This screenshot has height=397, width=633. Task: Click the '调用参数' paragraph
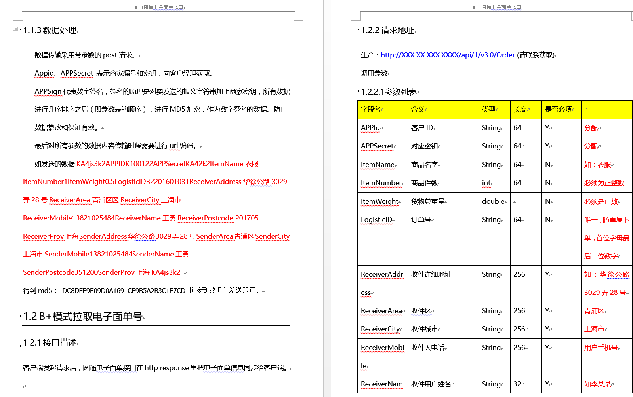[374, 73]
